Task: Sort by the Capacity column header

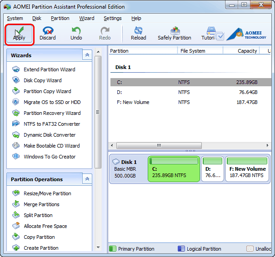Action: (x=241, y=51)
